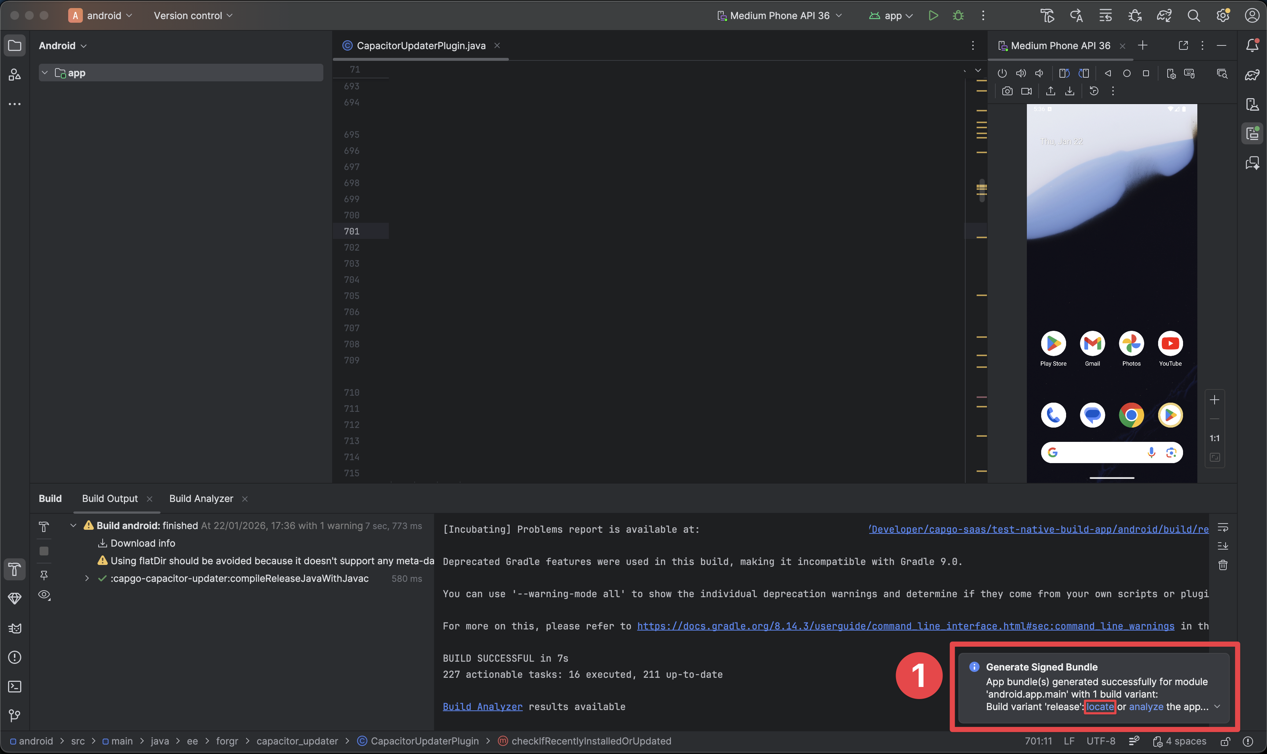The image size is (1267, 754).
Task: Start emulator screen recording
Action: pyautogui.click(x=1027, y=91)
